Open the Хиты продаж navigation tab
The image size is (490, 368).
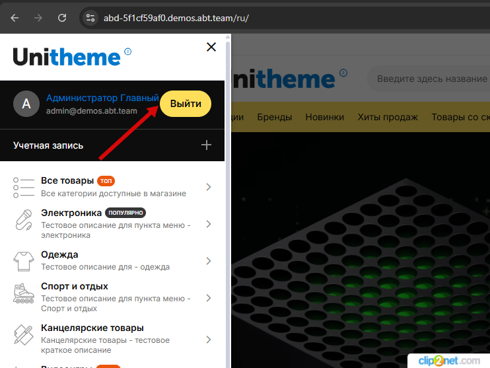point(388,117)
